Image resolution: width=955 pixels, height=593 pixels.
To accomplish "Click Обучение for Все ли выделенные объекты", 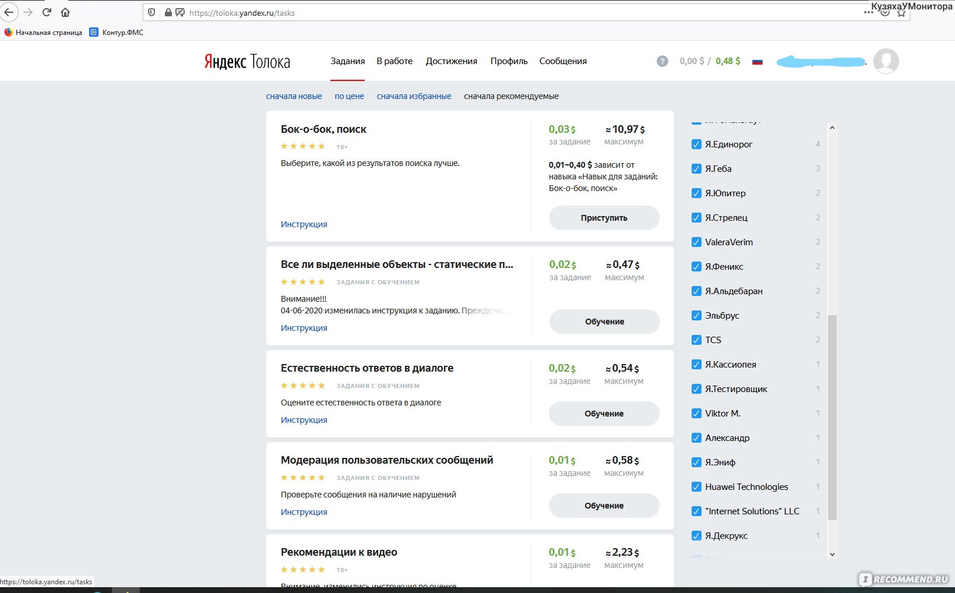I will 605,322.
